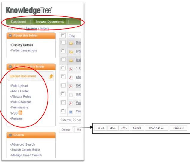Switch to Browse Documents tab

50,22
